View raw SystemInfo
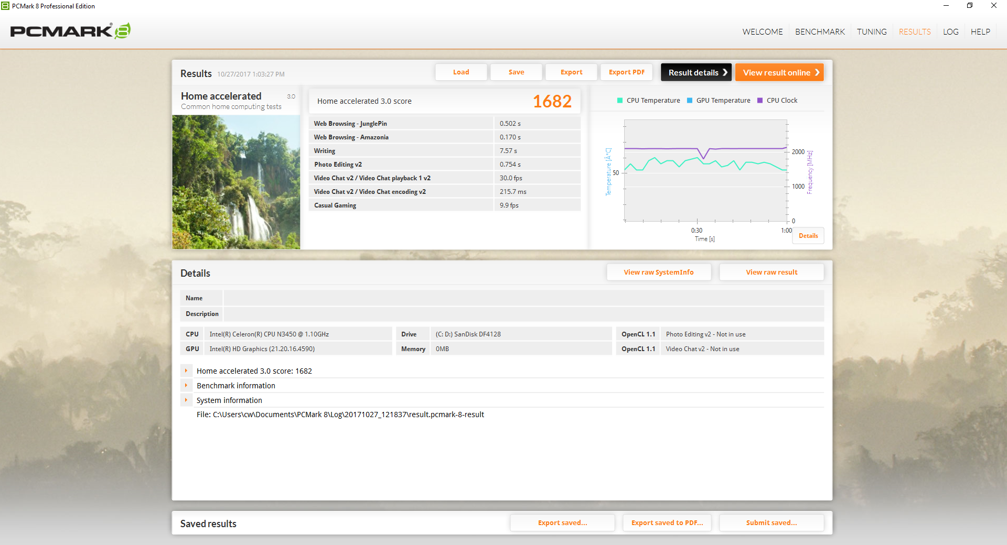Viewport: 1007px width, 545px height. point(659,272)
